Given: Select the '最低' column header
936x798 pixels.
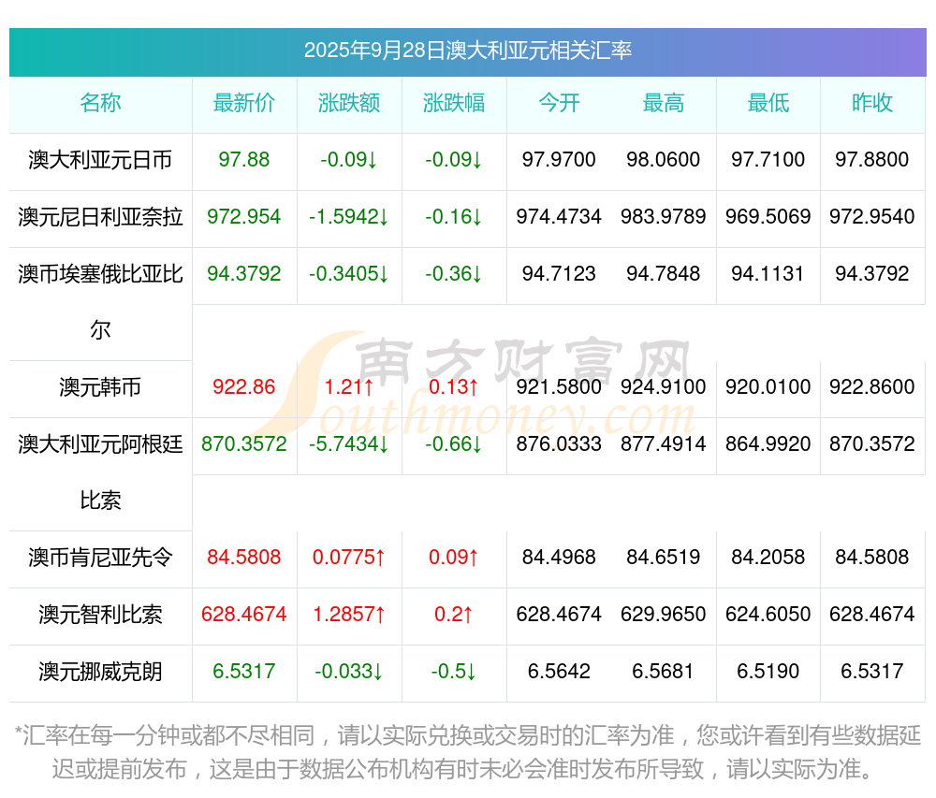Looking at the screenshot, I should click(768, 103).
